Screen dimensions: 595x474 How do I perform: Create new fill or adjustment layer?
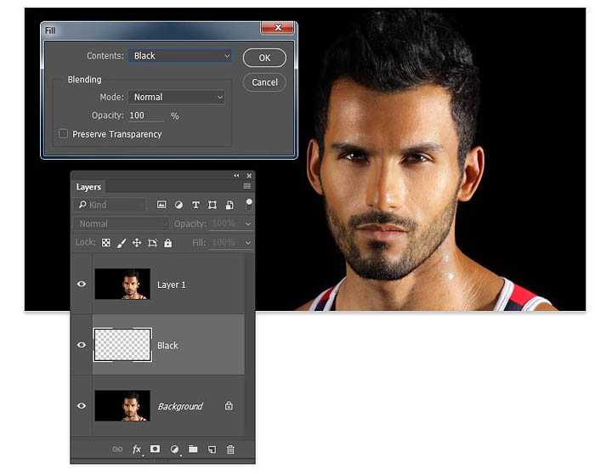[x=174, y=449]
